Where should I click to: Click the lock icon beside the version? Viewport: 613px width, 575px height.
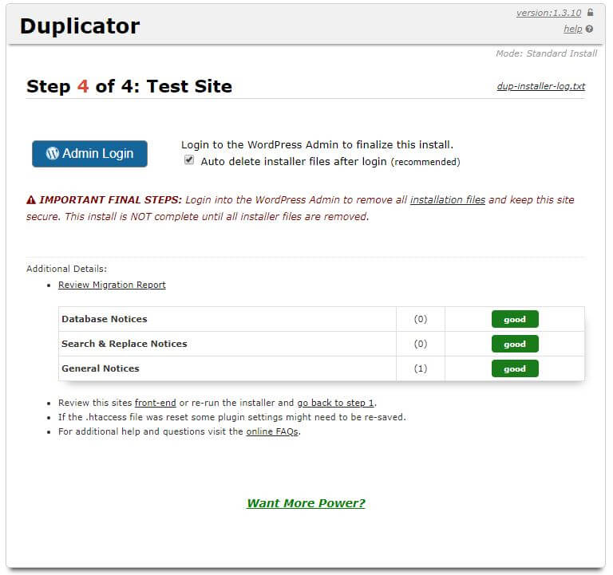(591, 12)
